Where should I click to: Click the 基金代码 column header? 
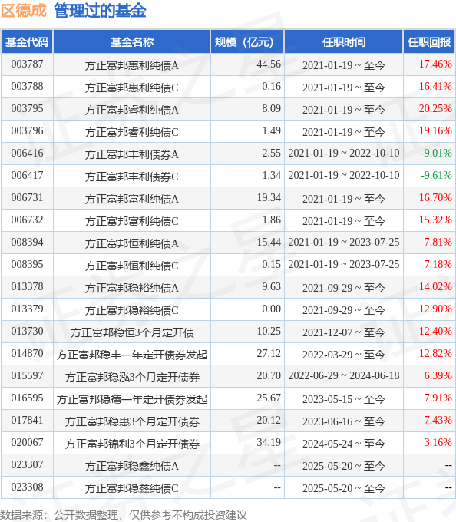[27, 42]
